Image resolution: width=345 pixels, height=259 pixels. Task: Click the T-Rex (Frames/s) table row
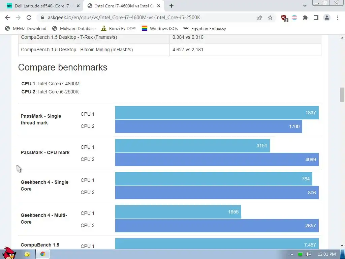[170, 39]
